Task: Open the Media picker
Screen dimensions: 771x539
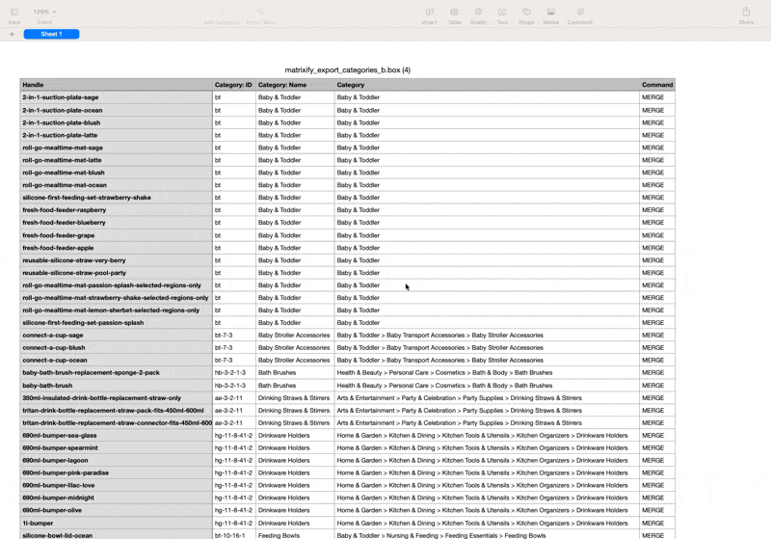Action: pyautogui.click(x=550, y=13)
